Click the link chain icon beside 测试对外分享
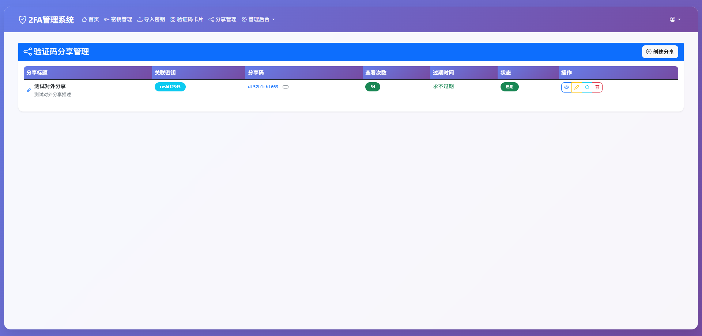702x336 pixels. 28,90
